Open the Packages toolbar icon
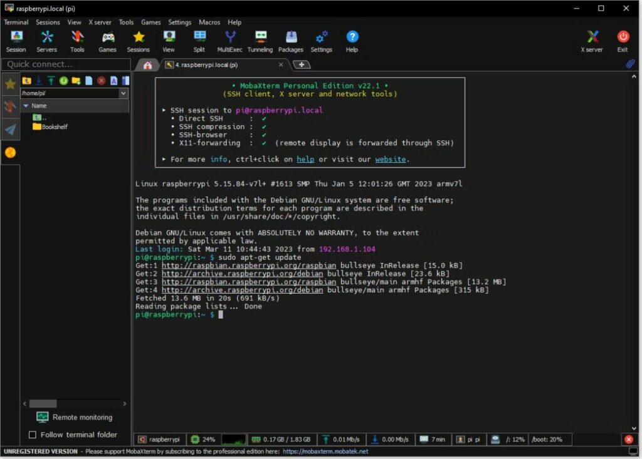642x459 pixels. tap(291, 41)
